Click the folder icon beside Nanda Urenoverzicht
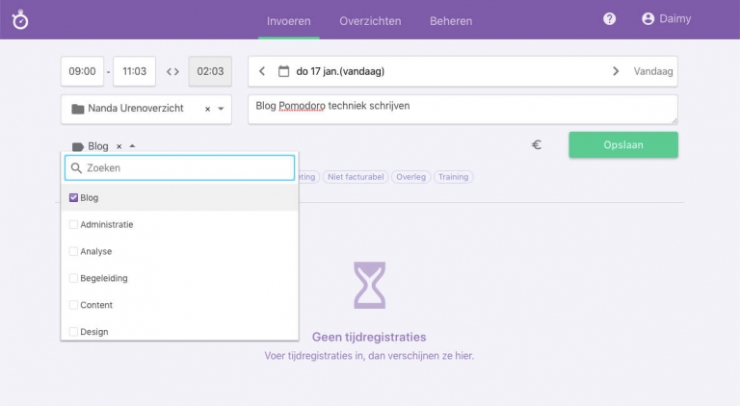Image resolution: width=740 pixels, height=406 pixels. tap(77, 109)
